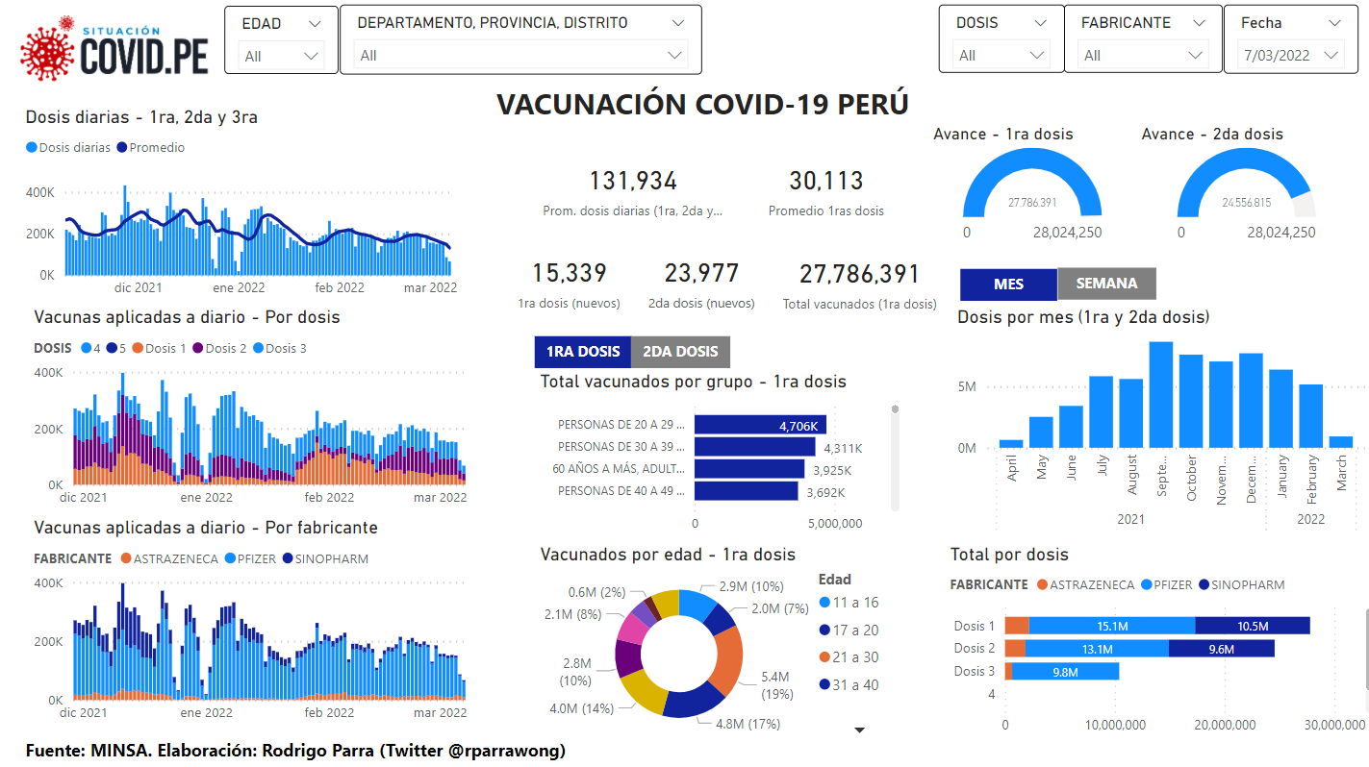Toggle the 'Promedio' legend item
The image size is (1369, 767).
(150, 148)
